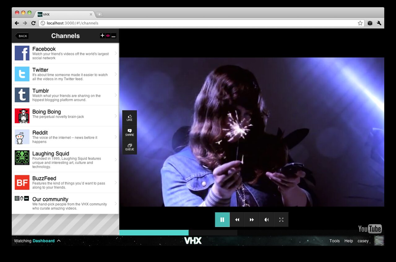Viewport: 396px width, 262px height.
Task: Open the casey user menu
Action: click(363, 241)
